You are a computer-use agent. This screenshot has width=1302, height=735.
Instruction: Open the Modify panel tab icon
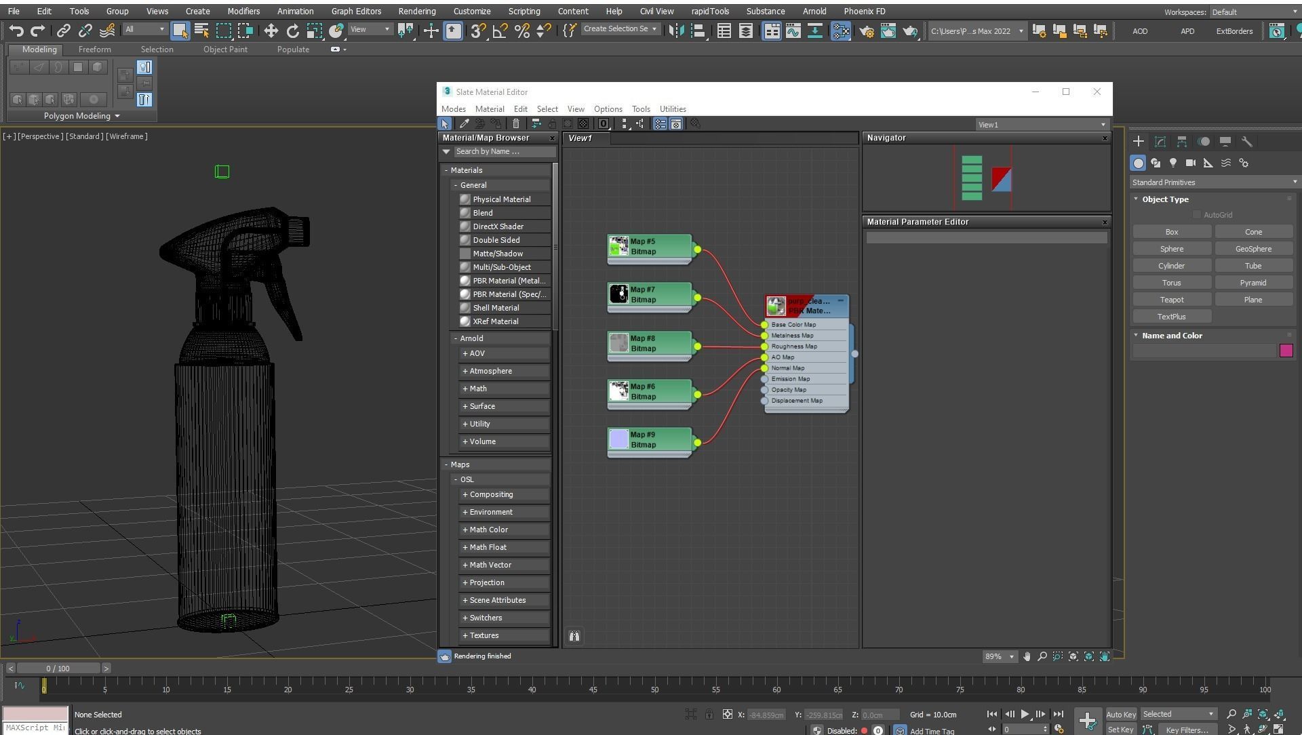click(1160, 142)
